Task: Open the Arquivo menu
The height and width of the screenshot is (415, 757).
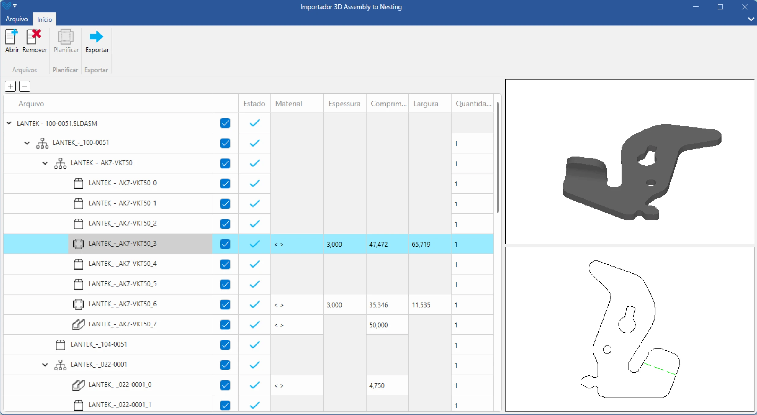Action: [17, 19]
